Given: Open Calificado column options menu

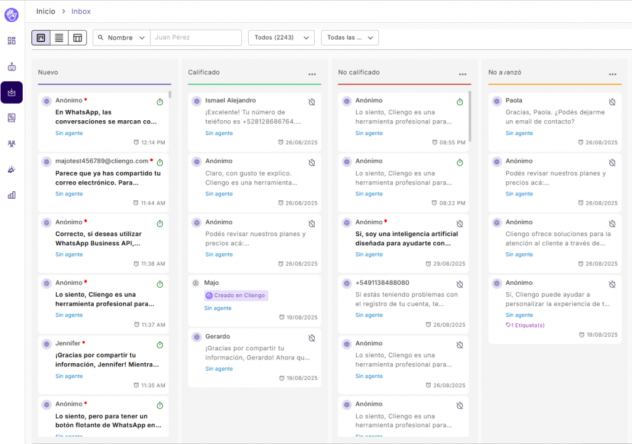Looking at the screenshot, I should pos(312,74).
